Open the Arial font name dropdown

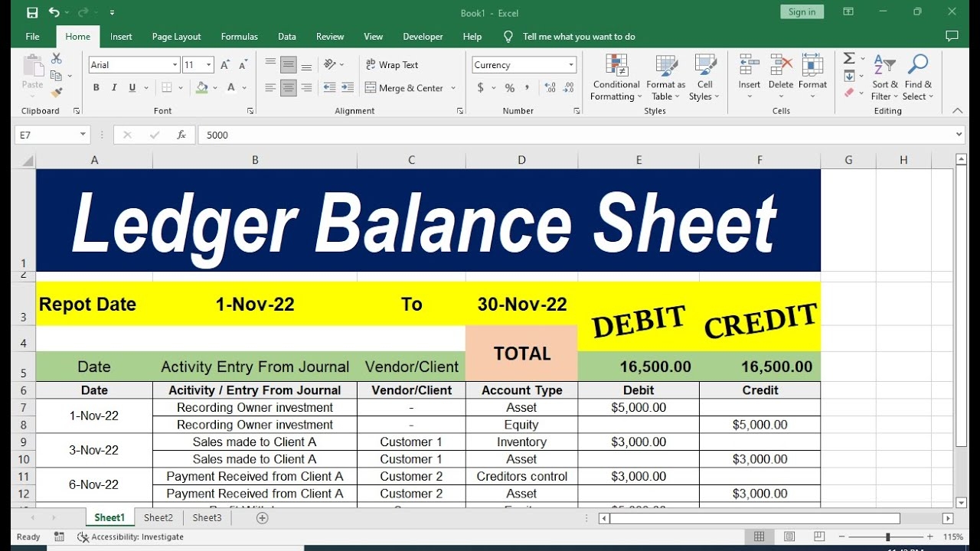tap(175, 65)
